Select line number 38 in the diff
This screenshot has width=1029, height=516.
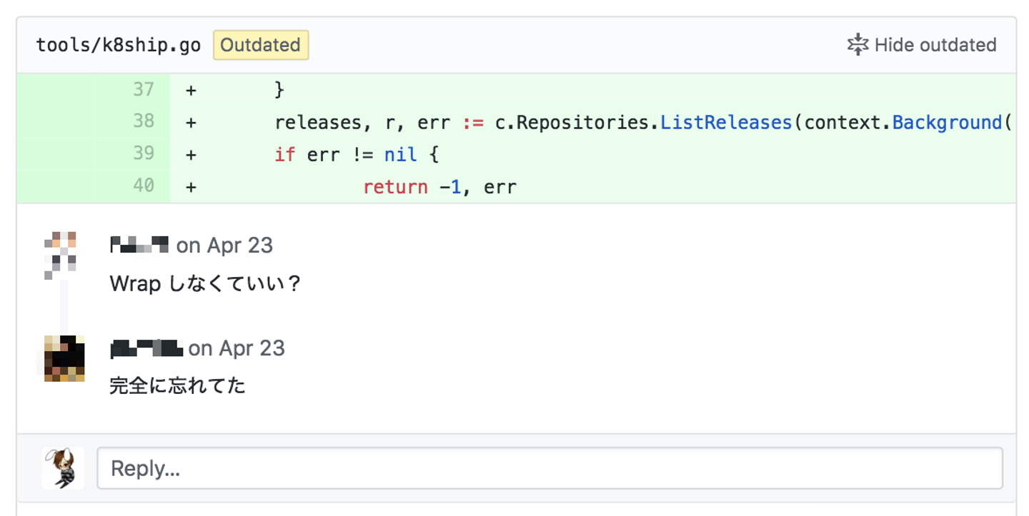pos(143,122)
